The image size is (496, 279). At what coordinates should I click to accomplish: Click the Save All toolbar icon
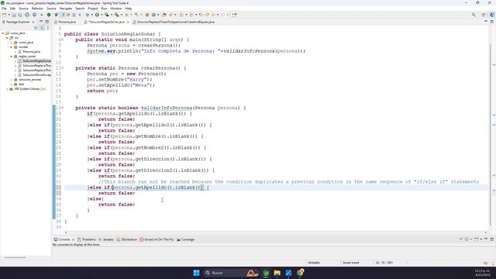19,15
